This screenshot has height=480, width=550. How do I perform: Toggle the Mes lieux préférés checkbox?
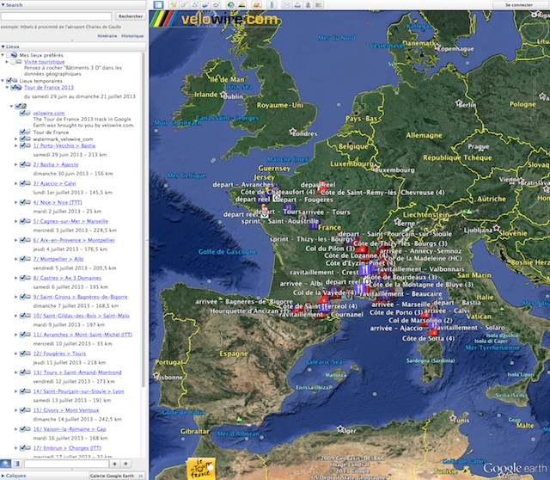pyautogui.click(x=9, y=55)
